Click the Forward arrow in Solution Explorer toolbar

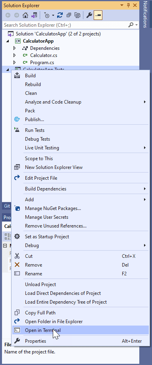[16, 16]
